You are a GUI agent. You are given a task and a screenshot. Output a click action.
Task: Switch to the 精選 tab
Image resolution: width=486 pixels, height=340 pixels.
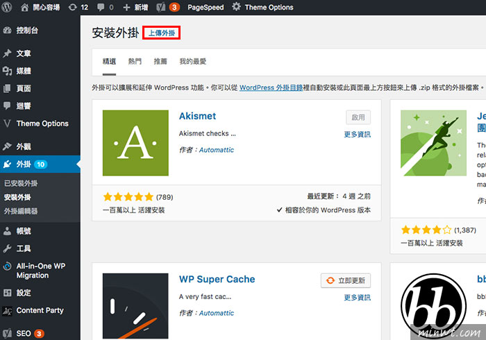(109, 62)
